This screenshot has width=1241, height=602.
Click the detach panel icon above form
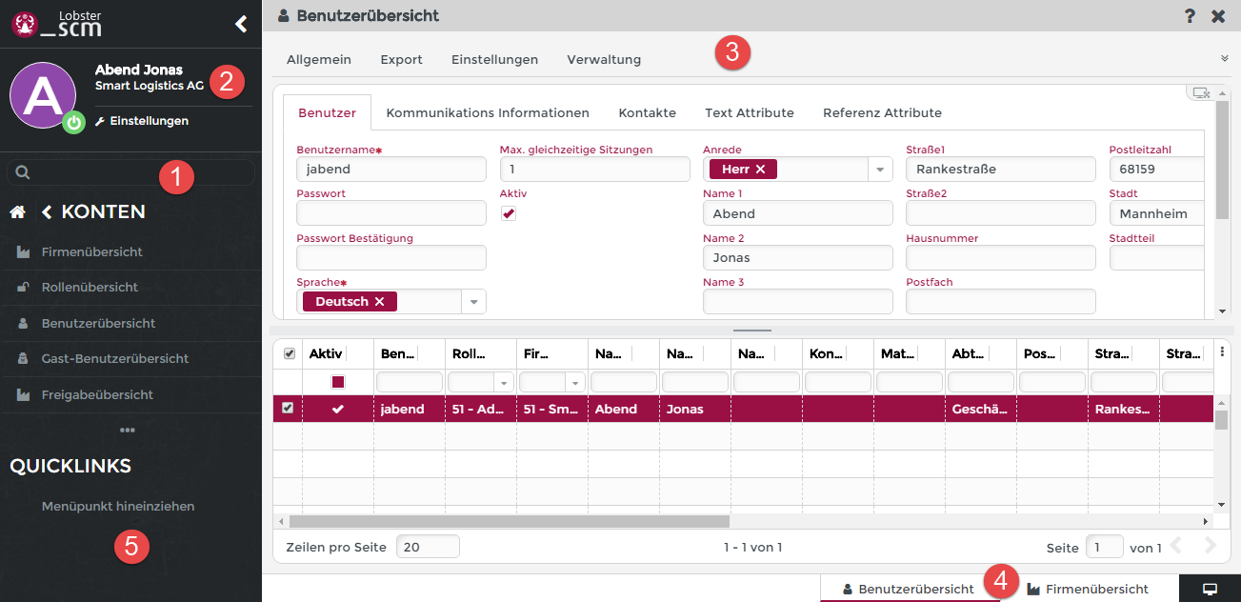(1200, 92)
